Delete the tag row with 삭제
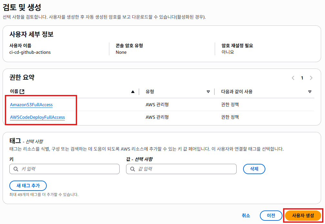This screenshot has height=224, width=325. [x=254, y=169]
